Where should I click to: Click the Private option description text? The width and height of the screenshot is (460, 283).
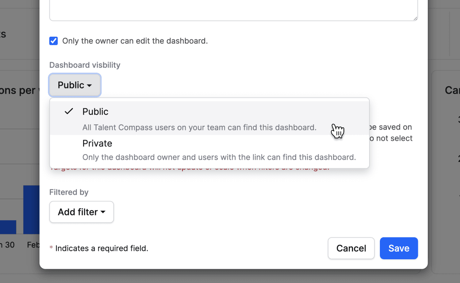pyautogui.click(x=219, y=157)
